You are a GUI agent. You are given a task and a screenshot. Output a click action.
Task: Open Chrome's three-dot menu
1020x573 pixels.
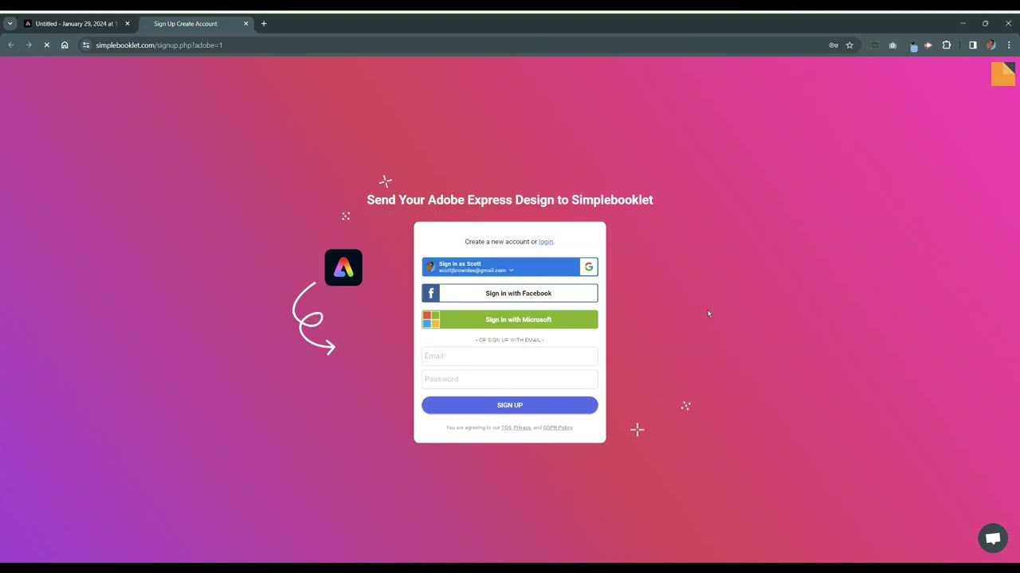1009,45
